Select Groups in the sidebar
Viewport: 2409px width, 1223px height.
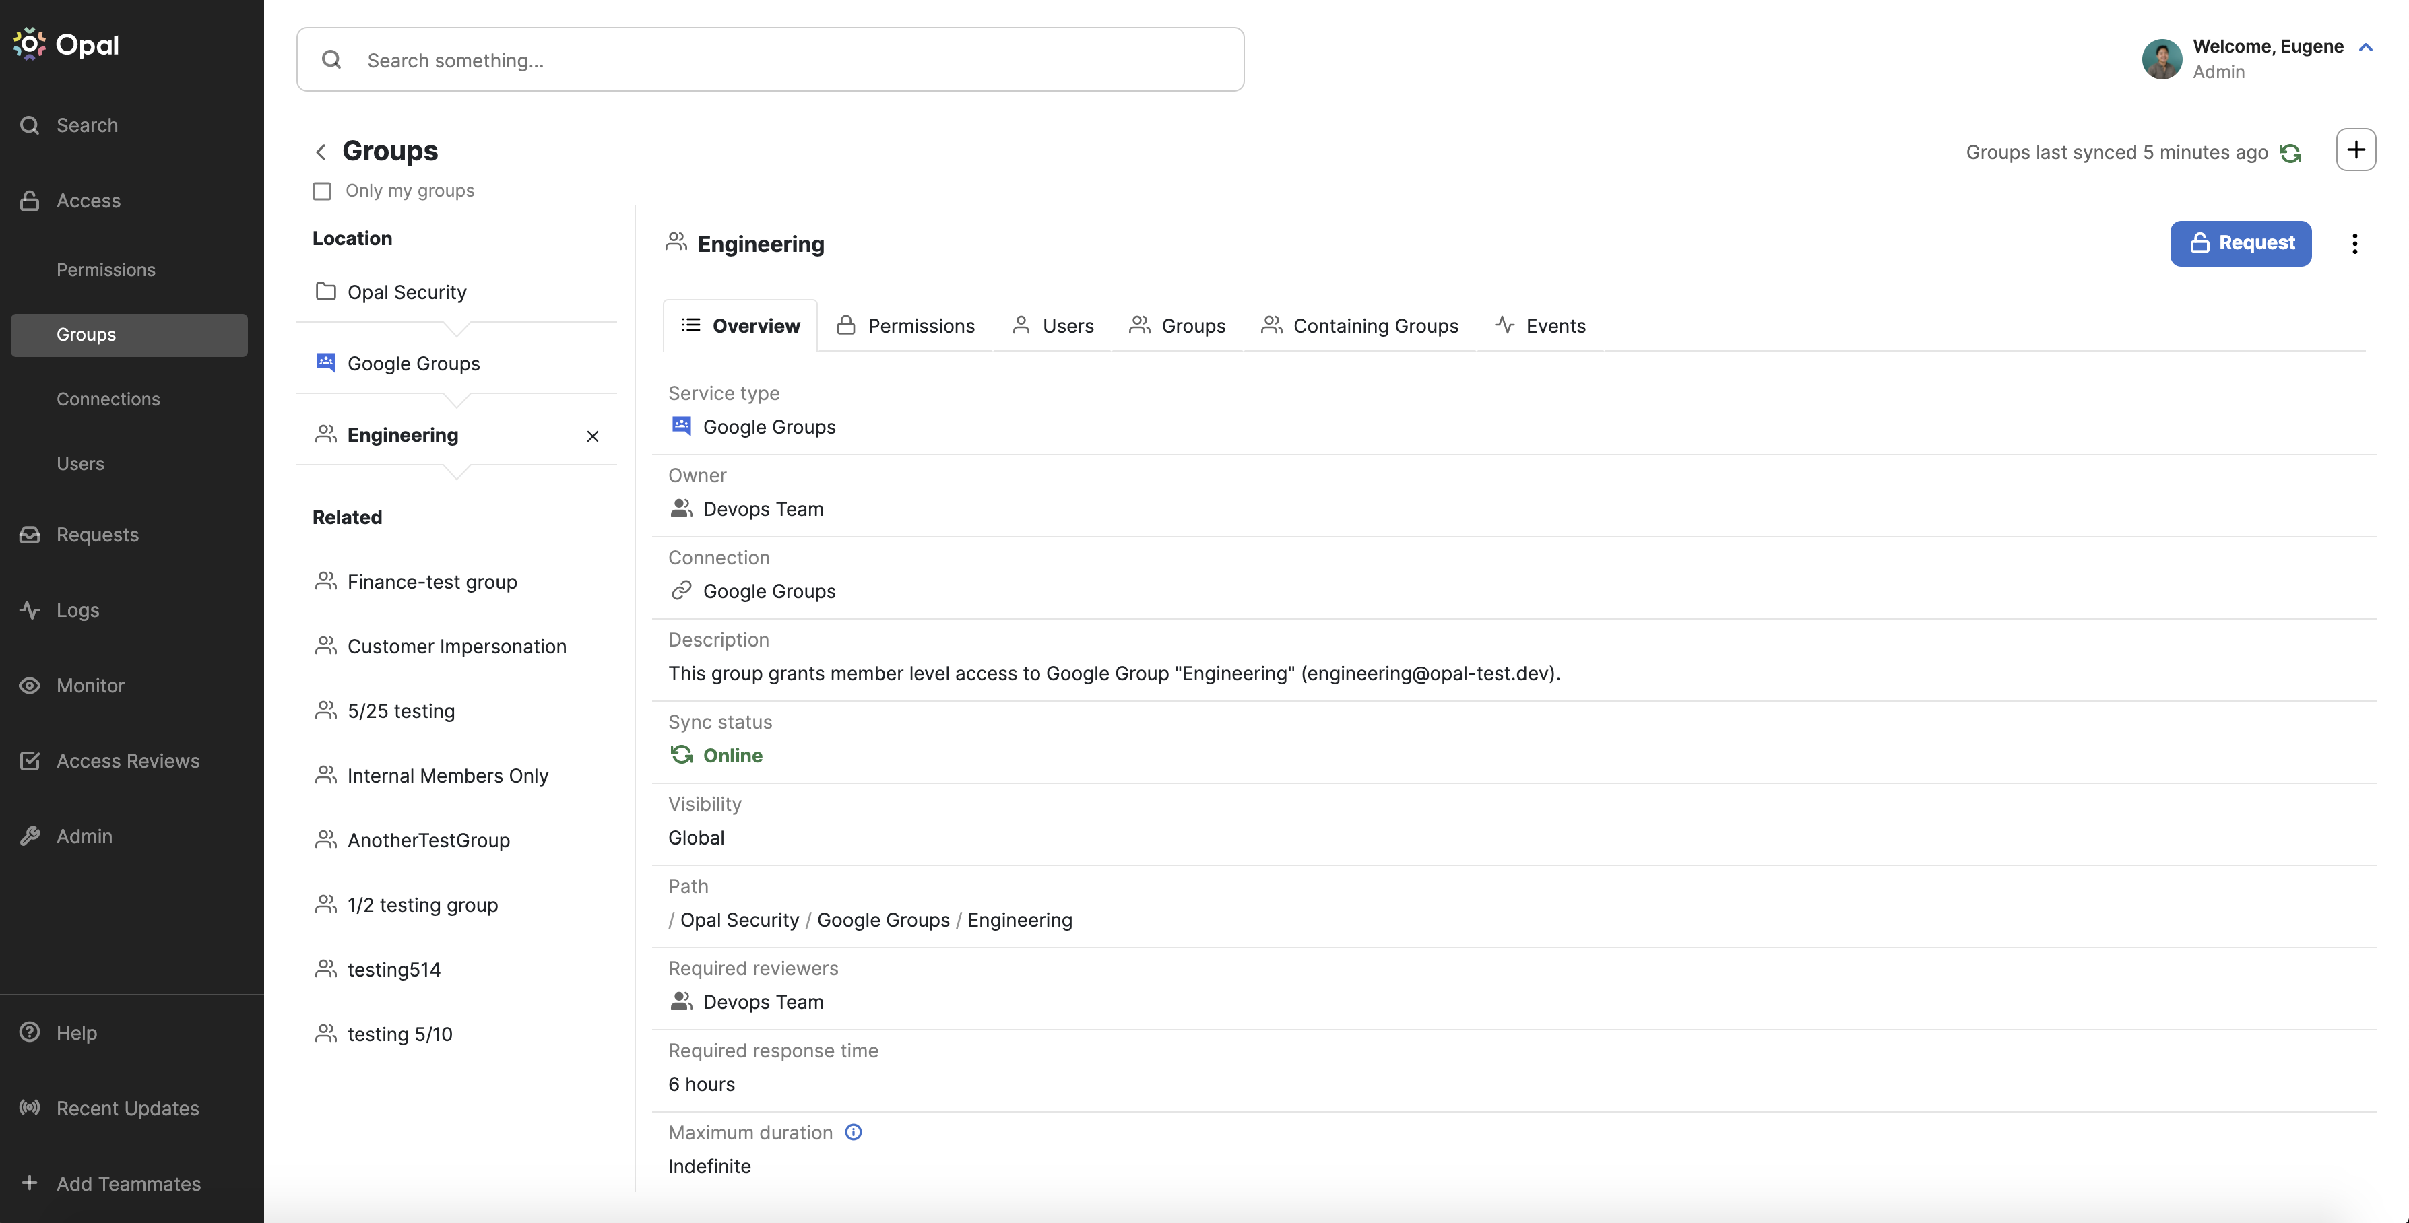point(129,335)
